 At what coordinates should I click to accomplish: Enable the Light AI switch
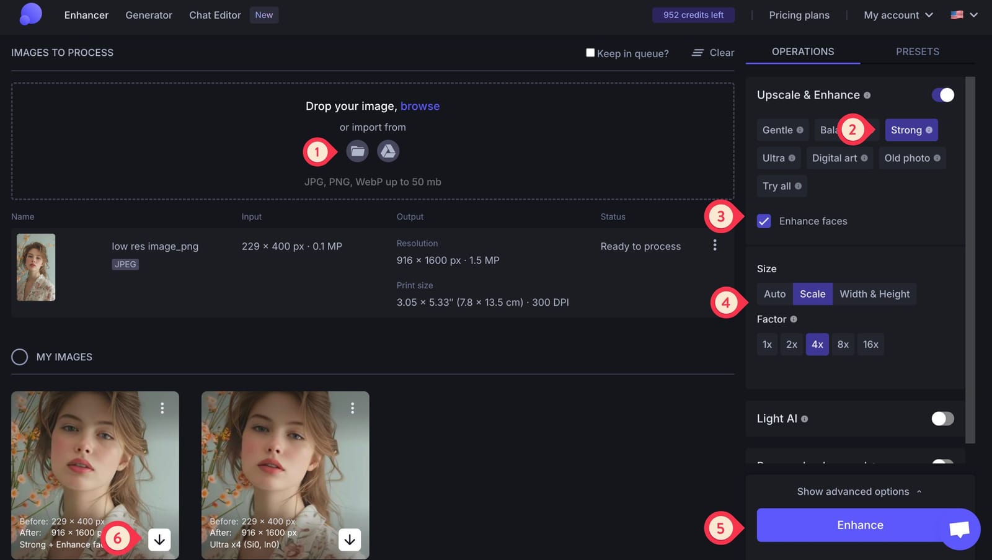942,419
